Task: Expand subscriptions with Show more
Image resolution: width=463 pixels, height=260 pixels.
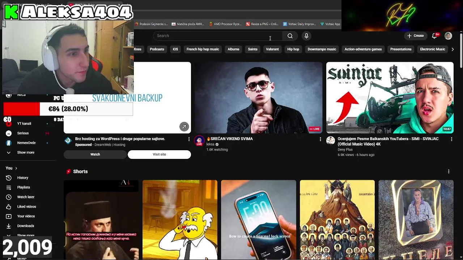Action: pos(27,152)
